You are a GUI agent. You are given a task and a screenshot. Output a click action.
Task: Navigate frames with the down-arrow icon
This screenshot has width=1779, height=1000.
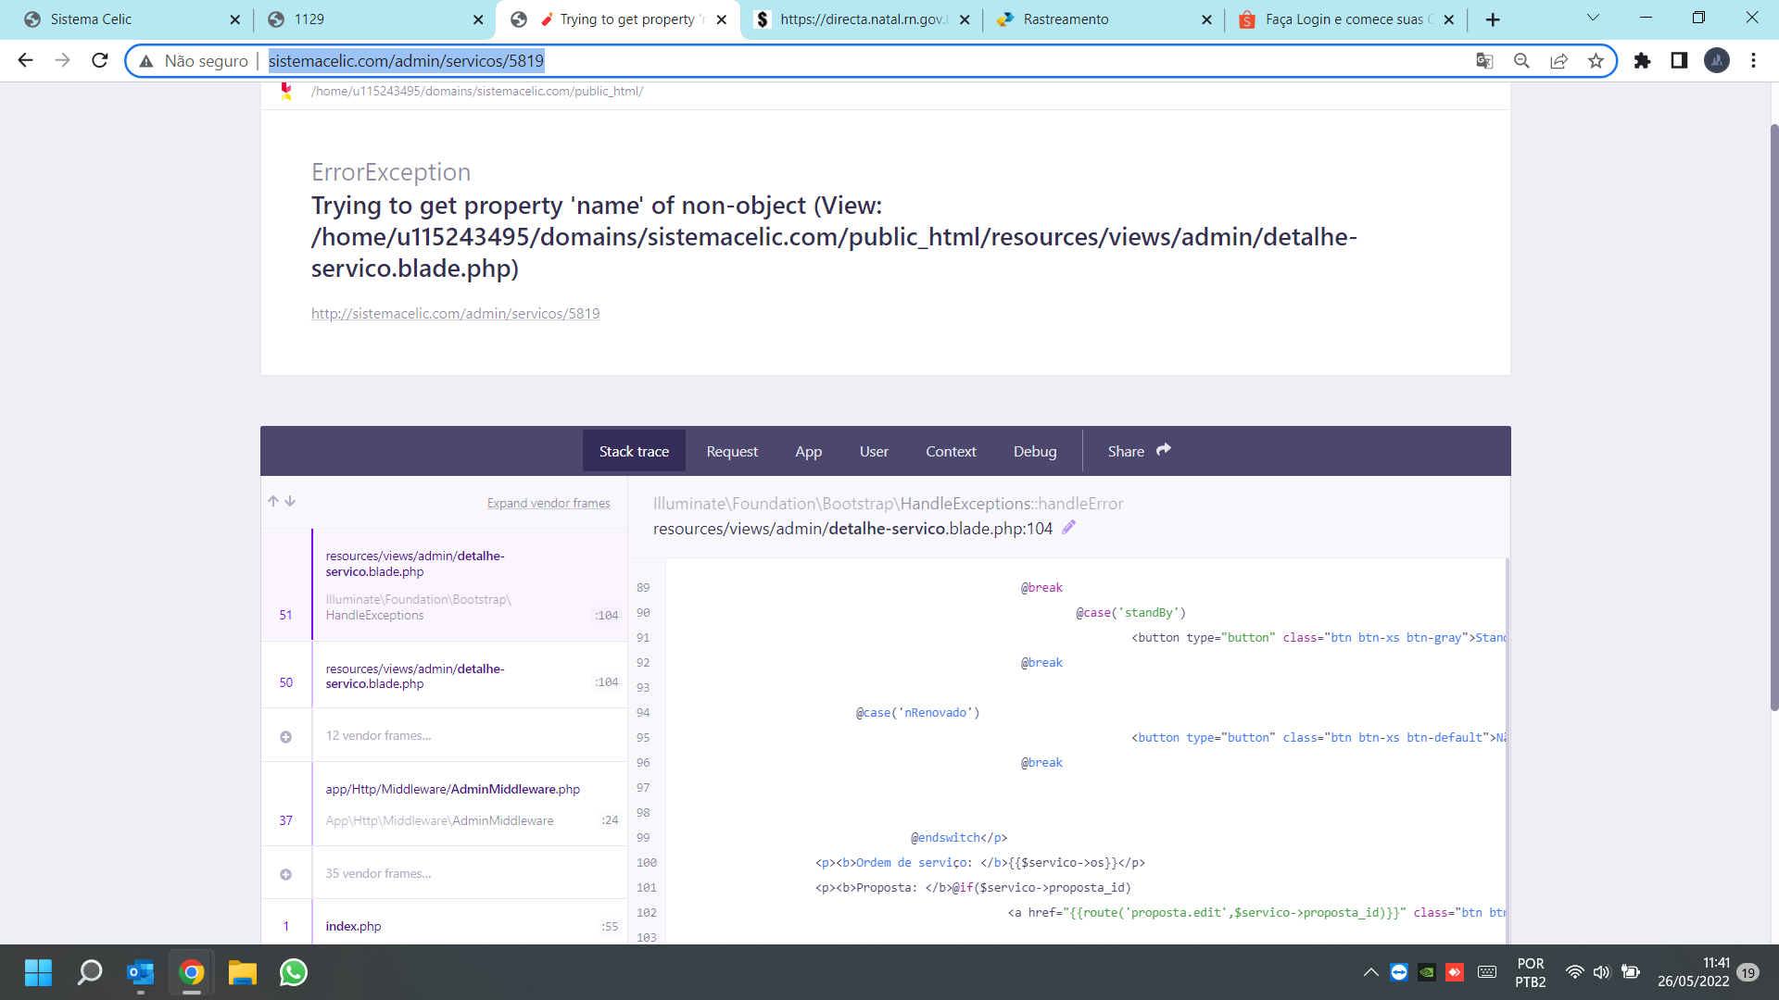290,501
